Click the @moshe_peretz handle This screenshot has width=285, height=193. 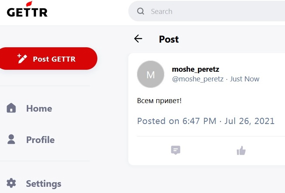click(198, 79)
